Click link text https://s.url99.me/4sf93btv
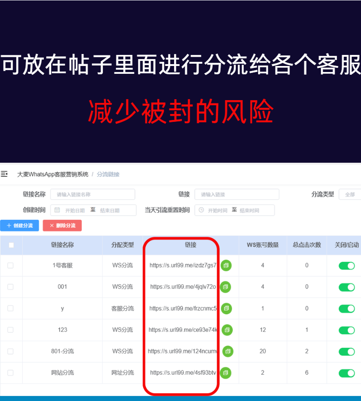 pyautogui.click(x=183, y=372)
